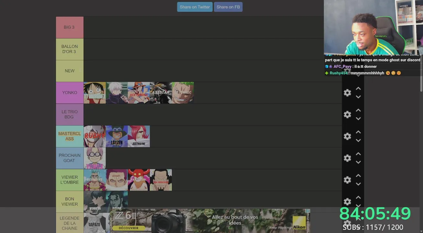Screen dimensions: 423x233
Task: Pick the ACE HISOKA thumbnail
Action: click(139, 93)
